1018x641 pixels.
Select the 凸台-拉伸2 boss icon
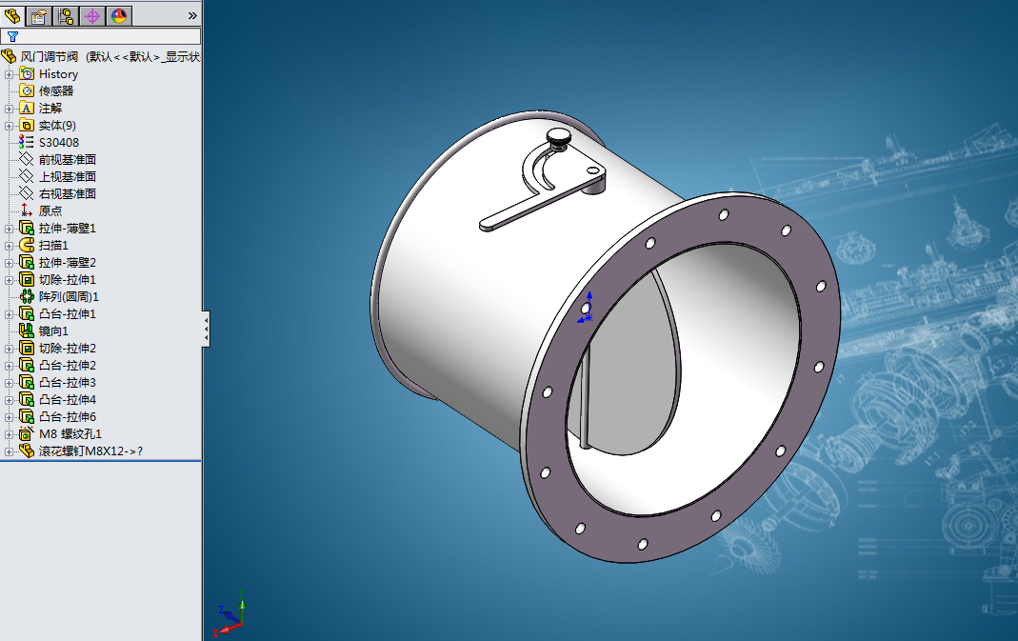pyautogui.click(x=27, y=365)
